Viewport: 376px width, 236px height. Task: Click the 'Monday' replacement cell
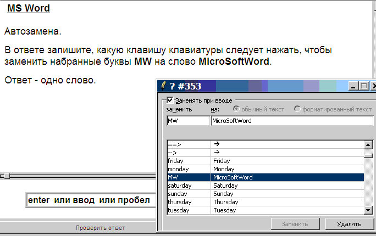(x=287, y=169)
